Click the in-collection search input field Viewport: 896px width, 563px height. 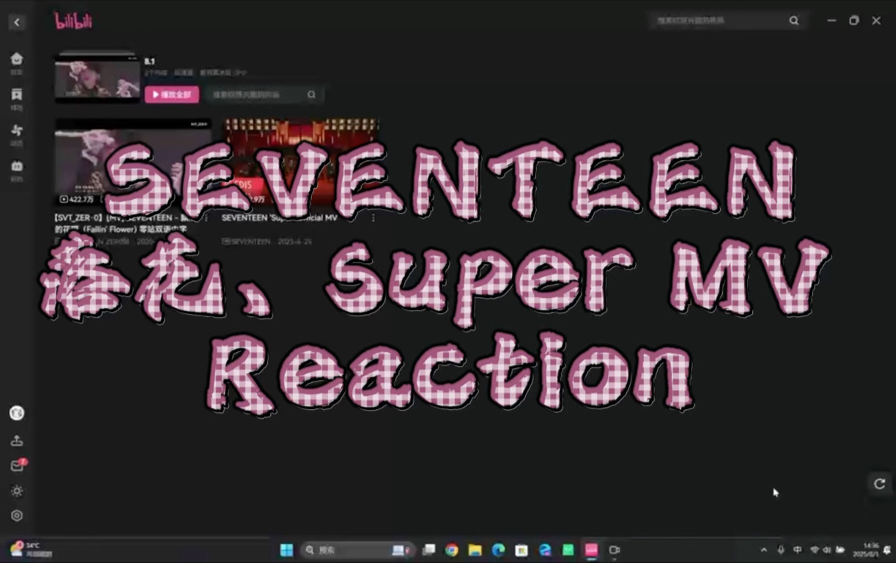(258, 94)
